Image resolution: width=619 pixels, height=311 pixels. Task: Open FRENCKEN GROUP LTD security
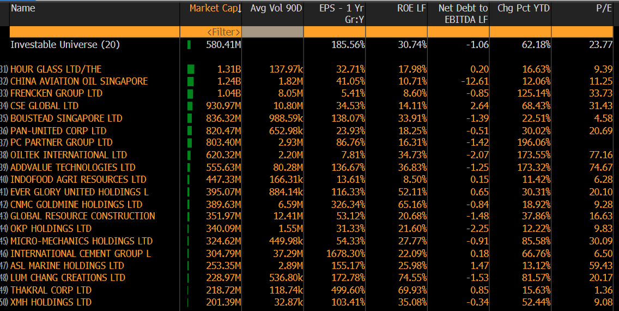(57, 94)
